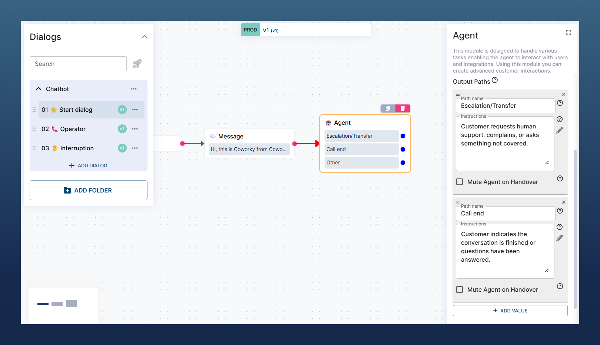Click ADD VALUE to add output path
Viewport: 600px width, 345px height.
coord(510,311)
